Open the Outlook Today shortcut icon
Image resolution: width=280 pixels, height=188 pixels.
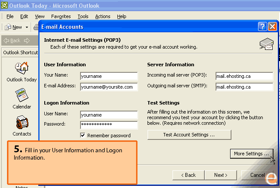22,68
